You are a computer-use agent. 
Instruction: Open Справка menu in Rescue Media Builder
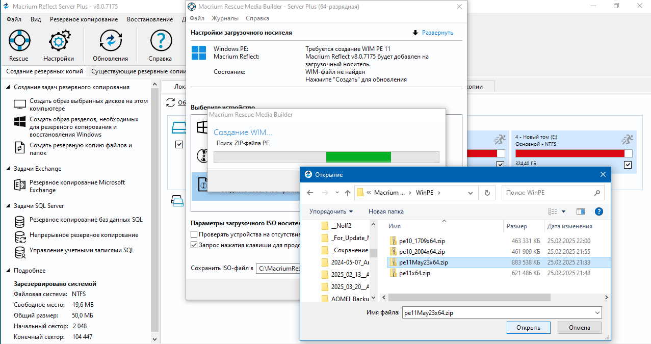tap(257, 18)
